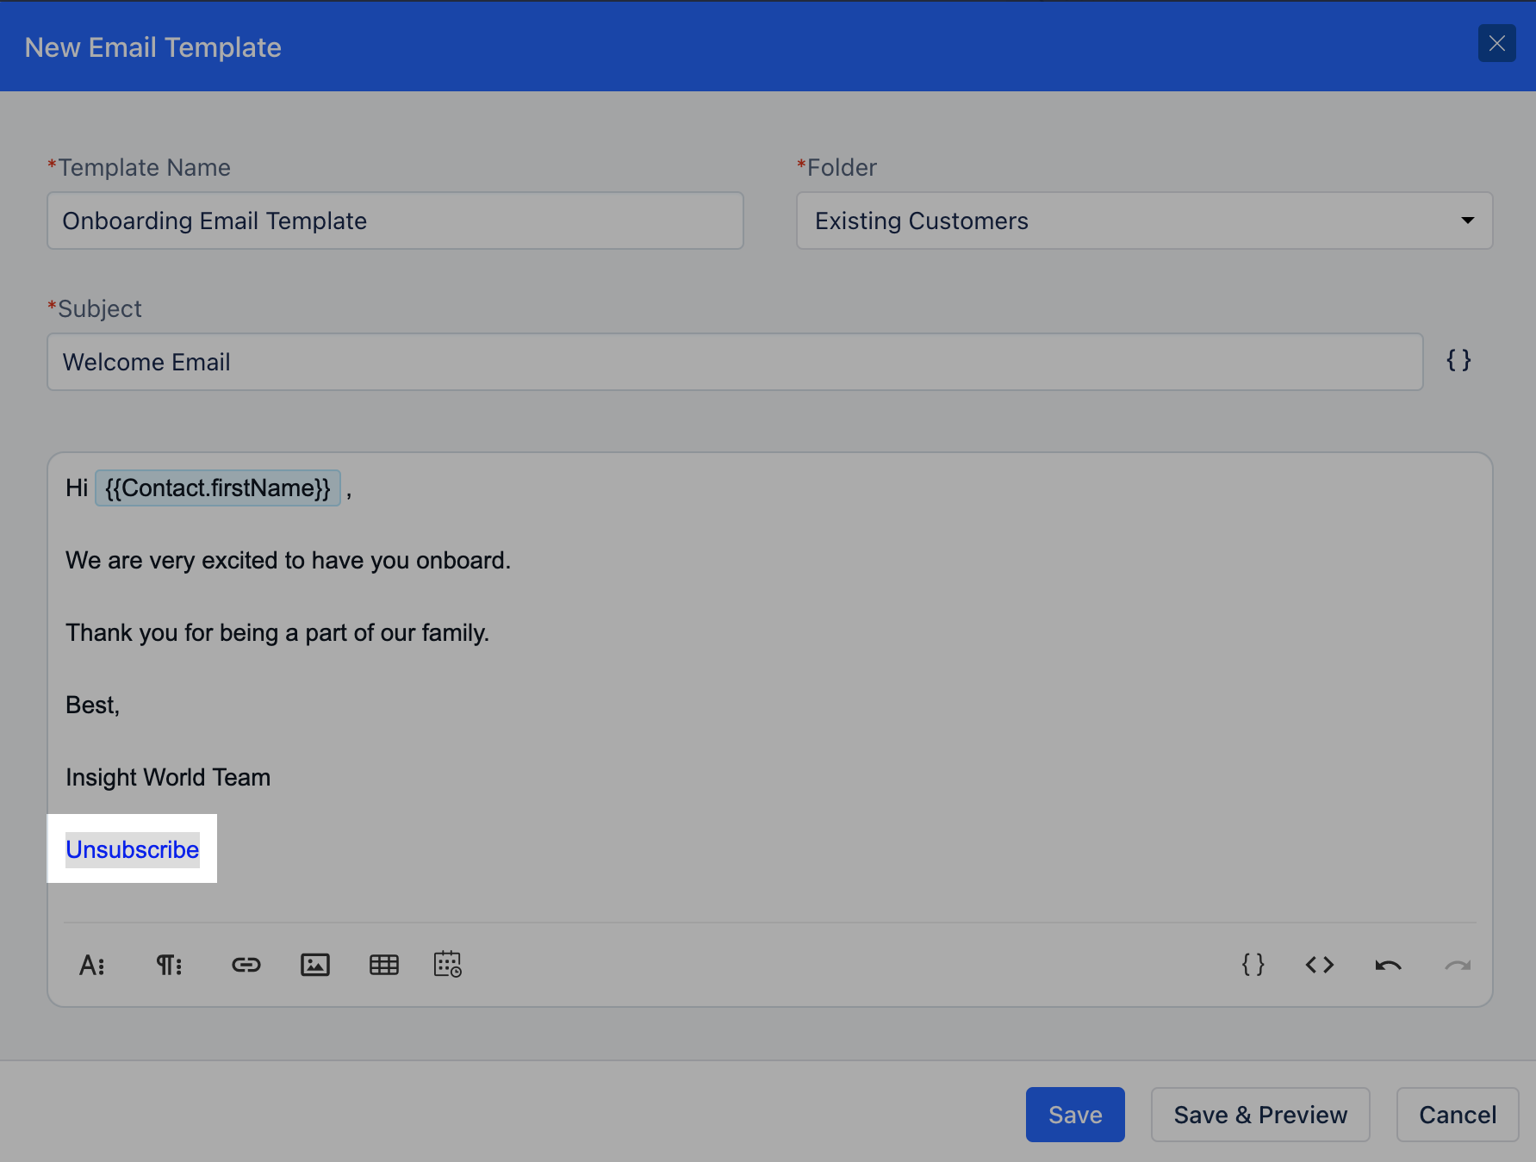Image resolution: width=1536 pixels, height=1162 pixels.
Task: Click the schedule/date insert icon
Action: [448, 965]
